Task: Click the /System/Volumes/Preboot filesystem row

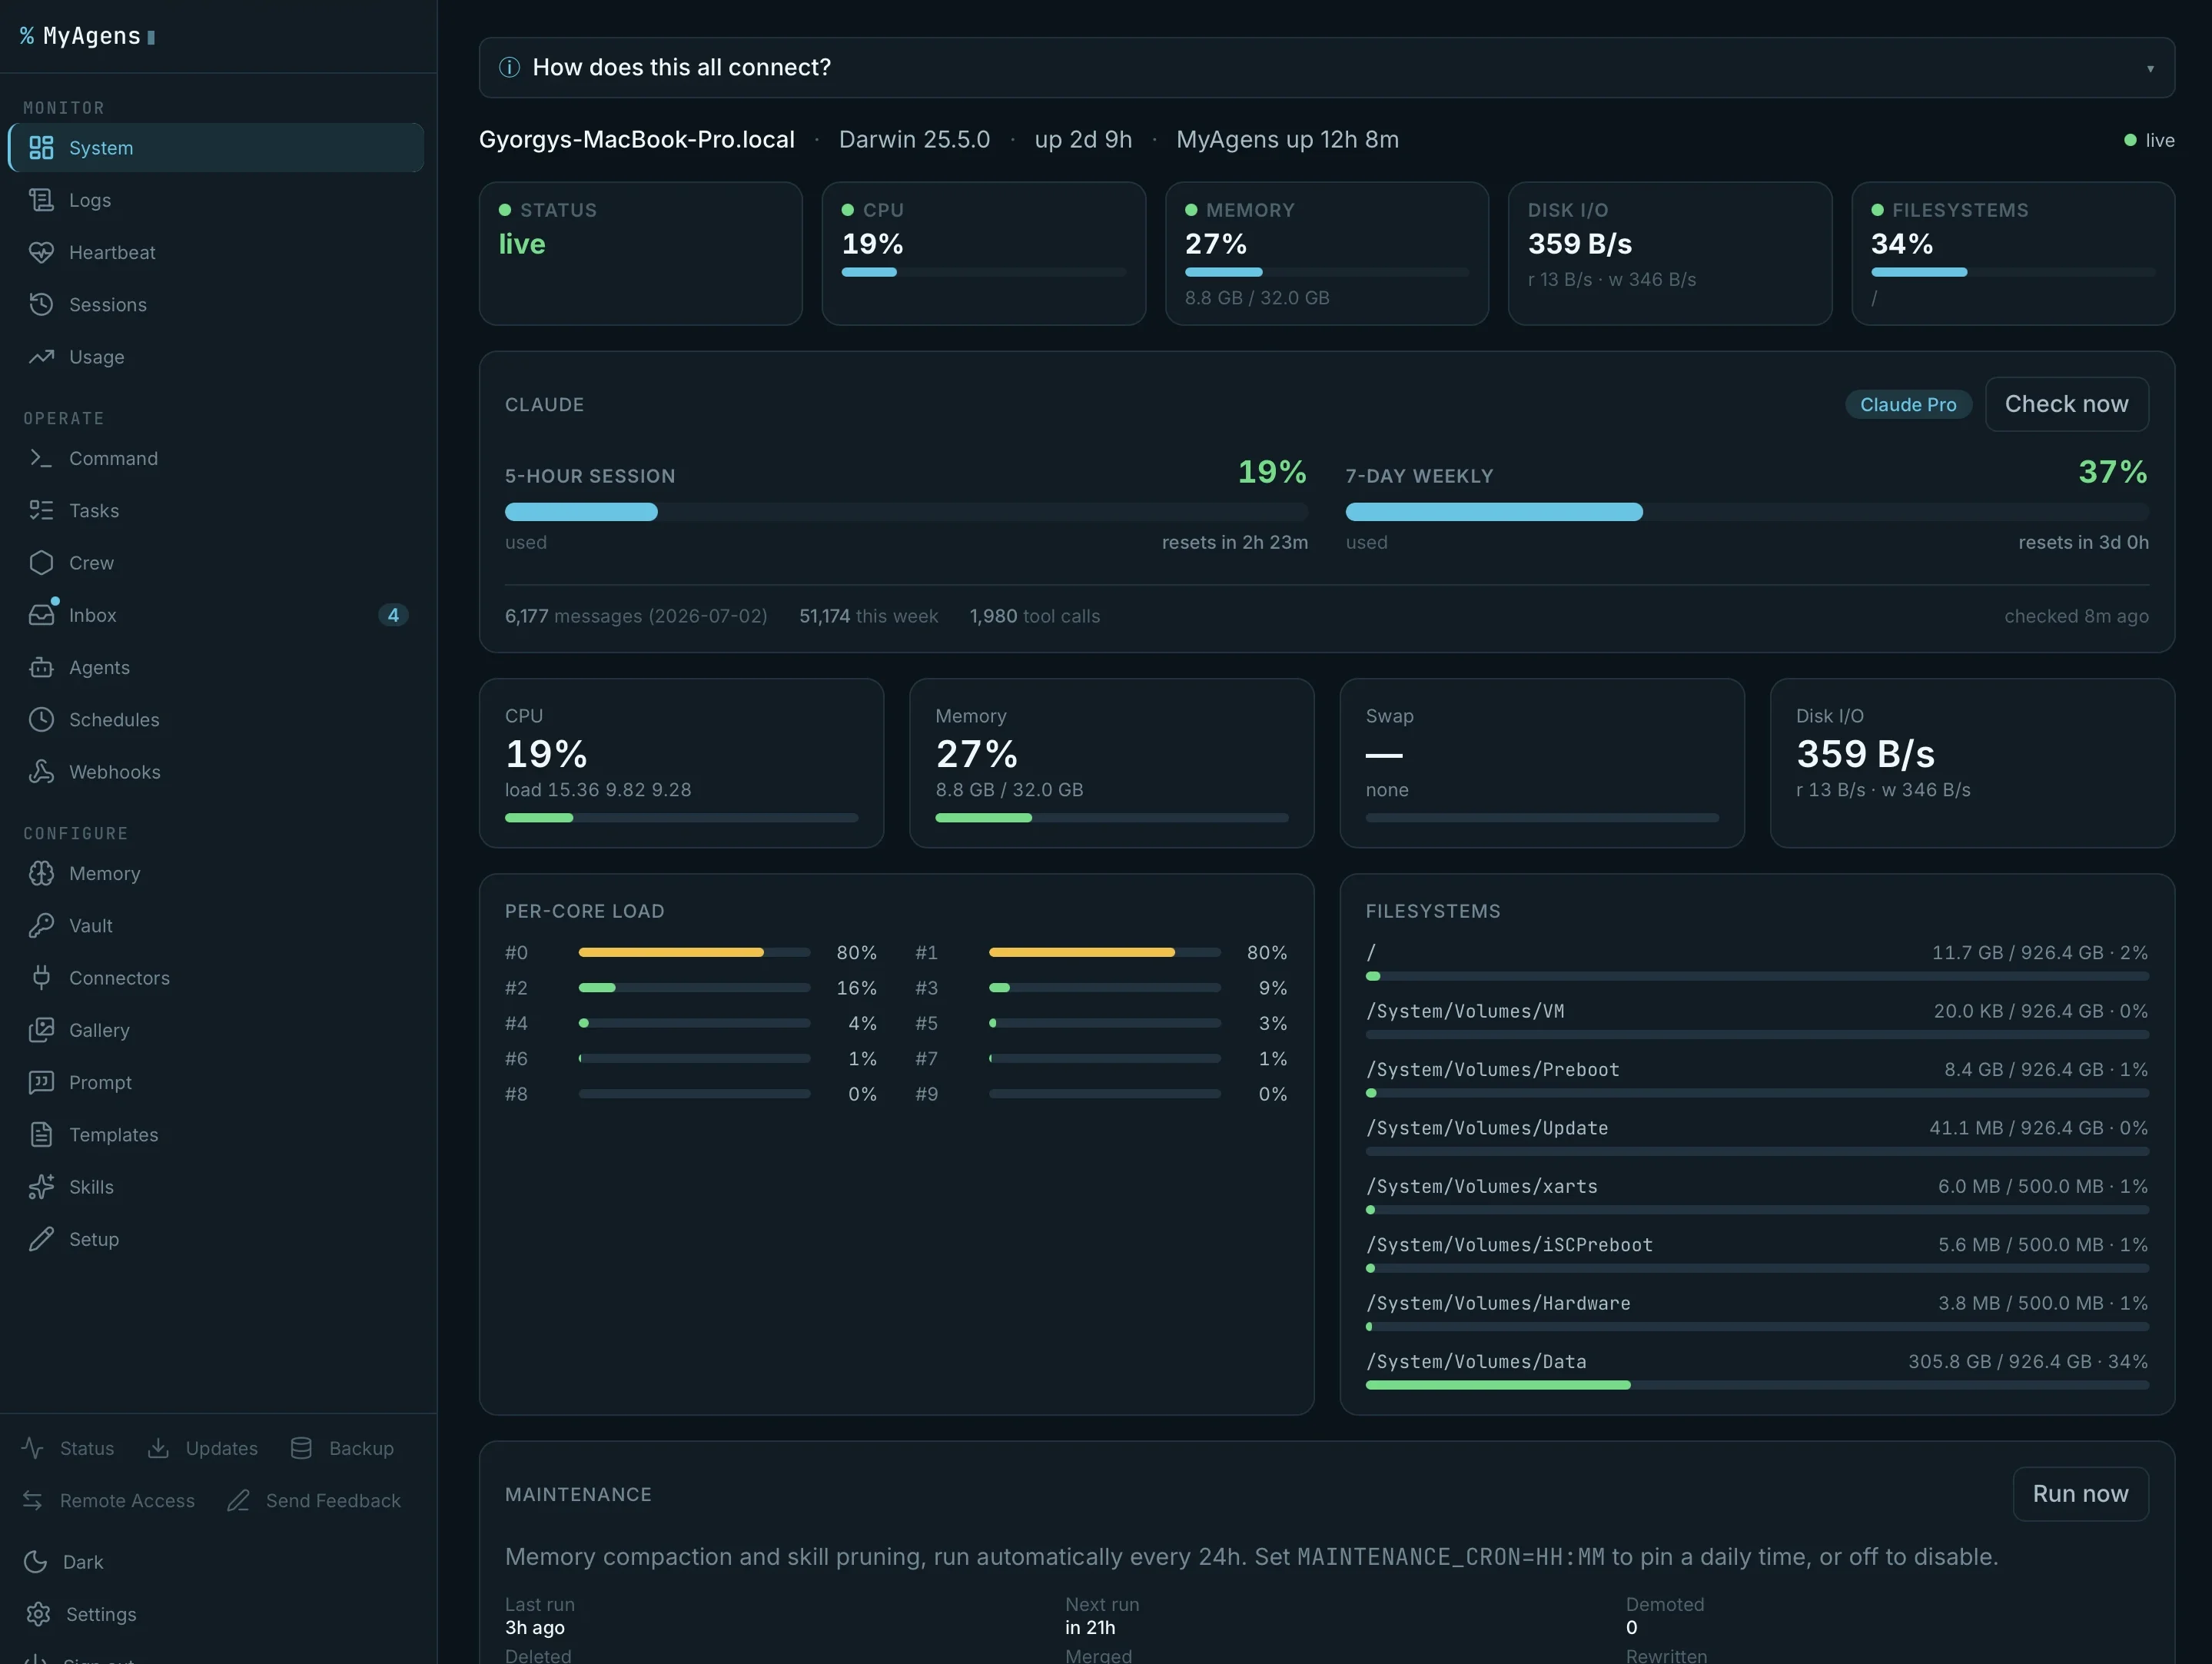Action: 1757,1078
